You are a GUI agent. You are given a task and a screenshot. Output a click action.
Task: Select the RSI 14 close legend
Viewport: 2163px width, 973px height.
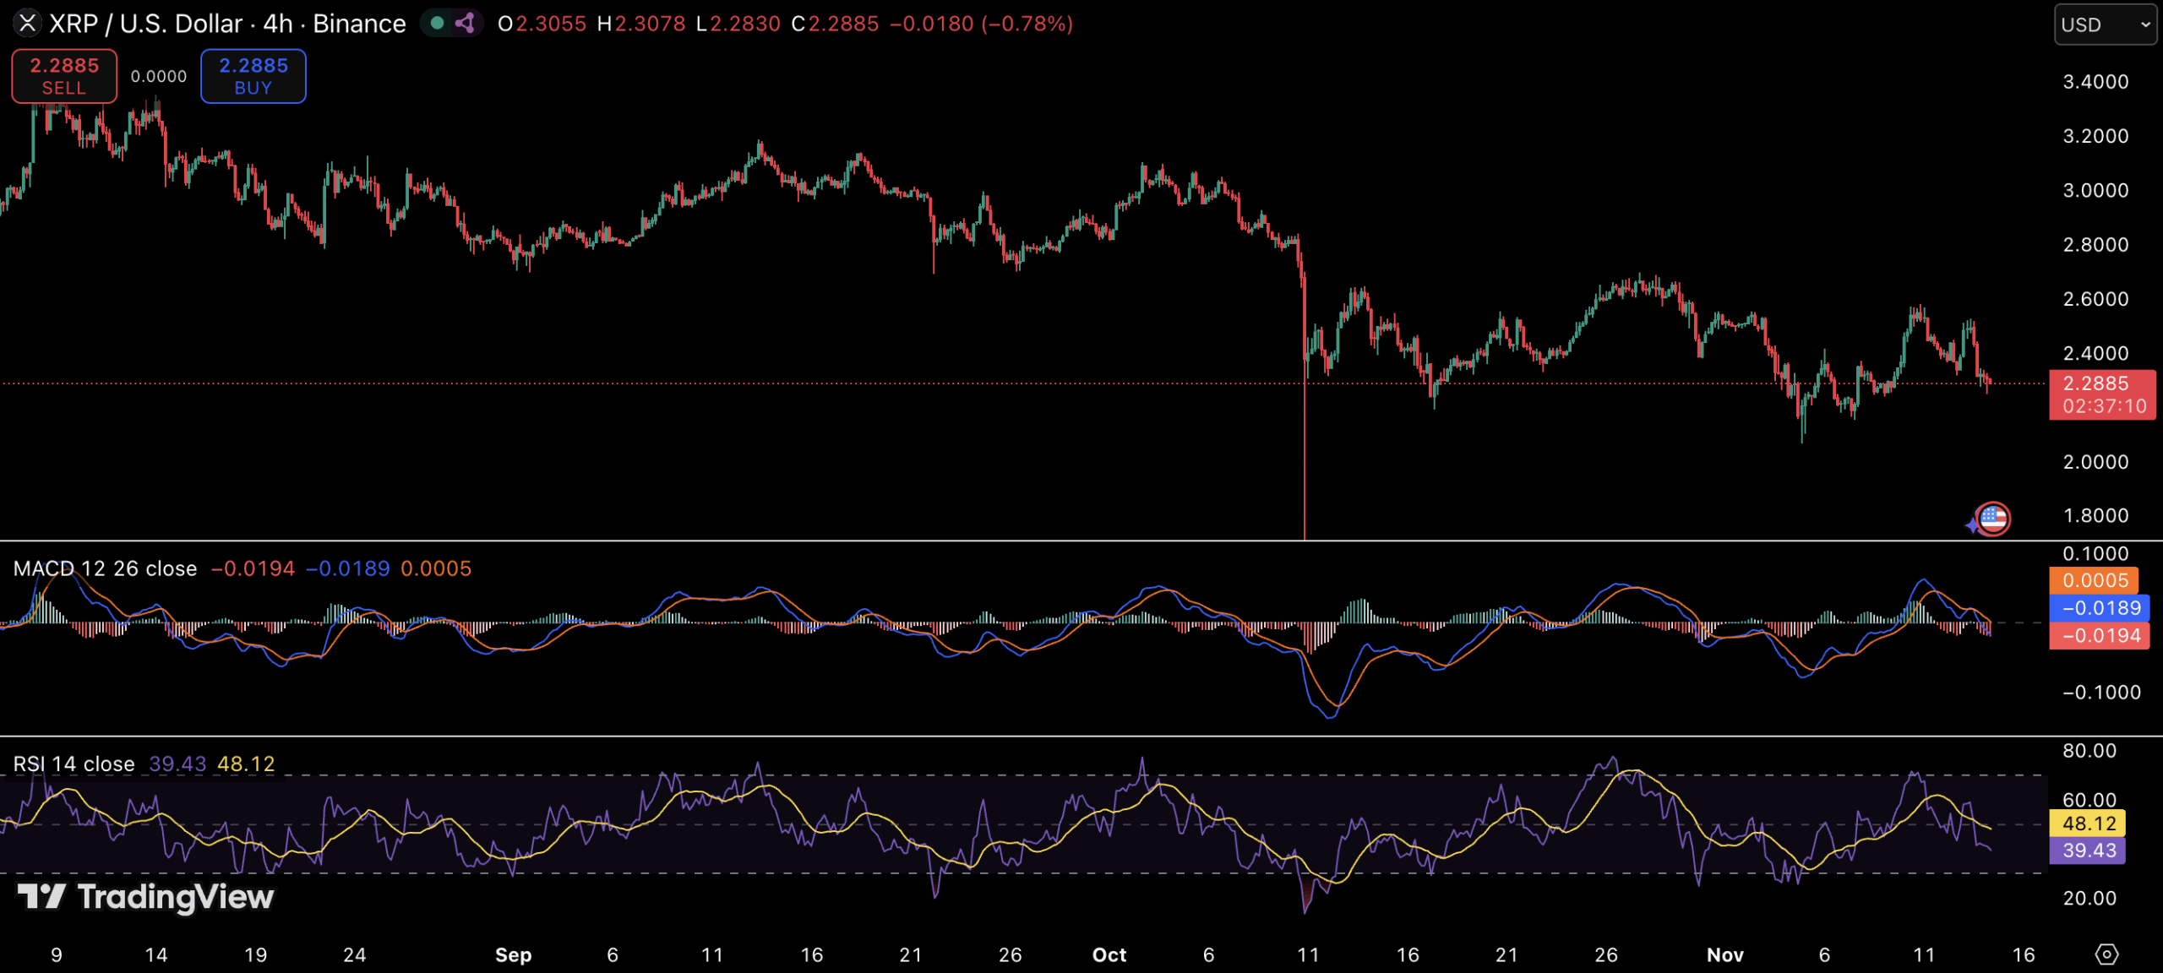(74, 764)
